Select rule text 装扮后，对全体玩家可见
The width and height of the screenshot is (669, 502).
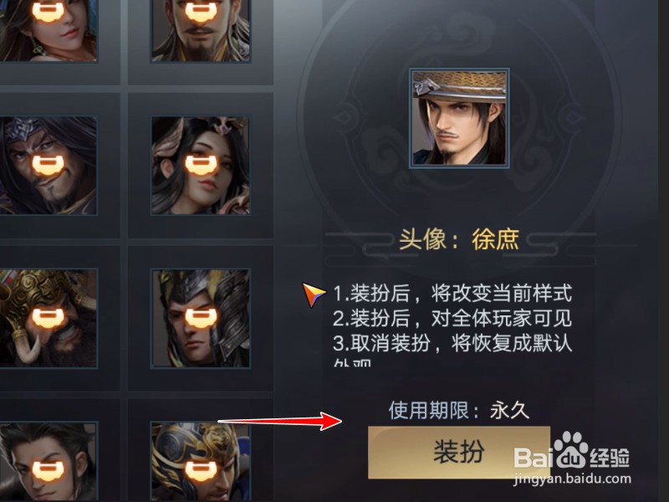(452, 319)
